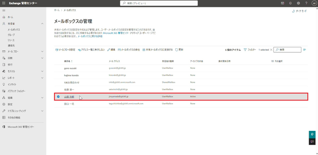Open the settings gear in header

click(298, 3)
